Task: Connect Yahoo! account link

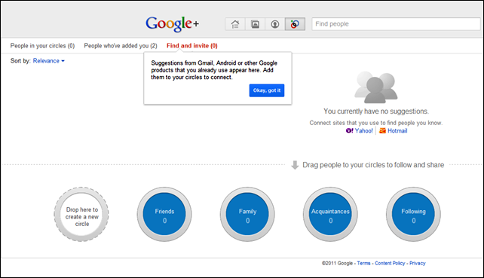Action: pos(363,131)
